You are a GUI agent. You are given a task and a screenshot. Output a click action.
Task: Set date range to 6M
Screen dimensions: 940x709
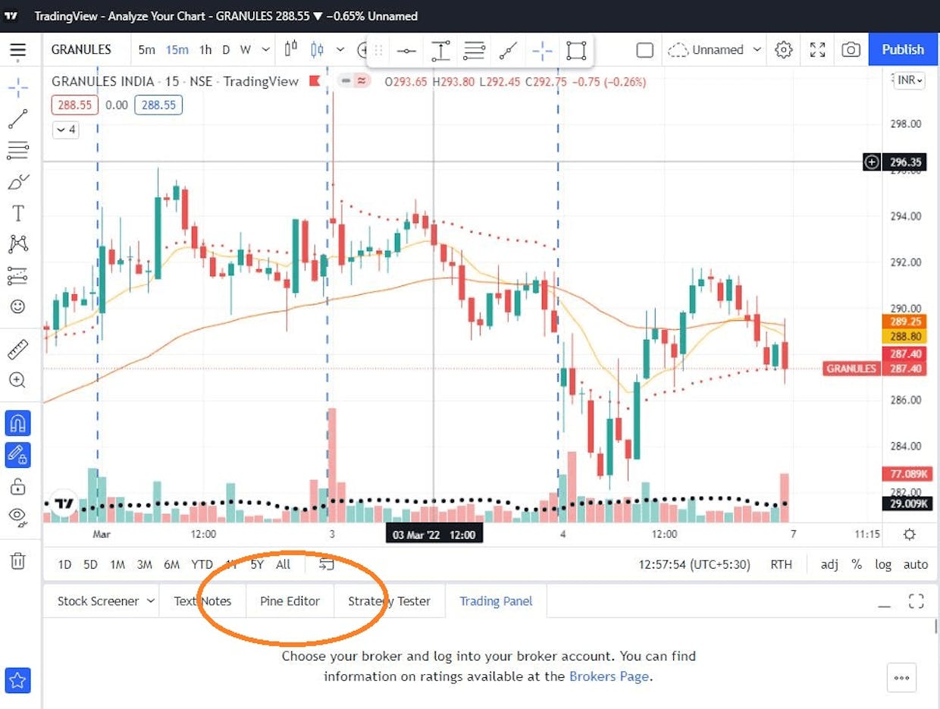172,564
